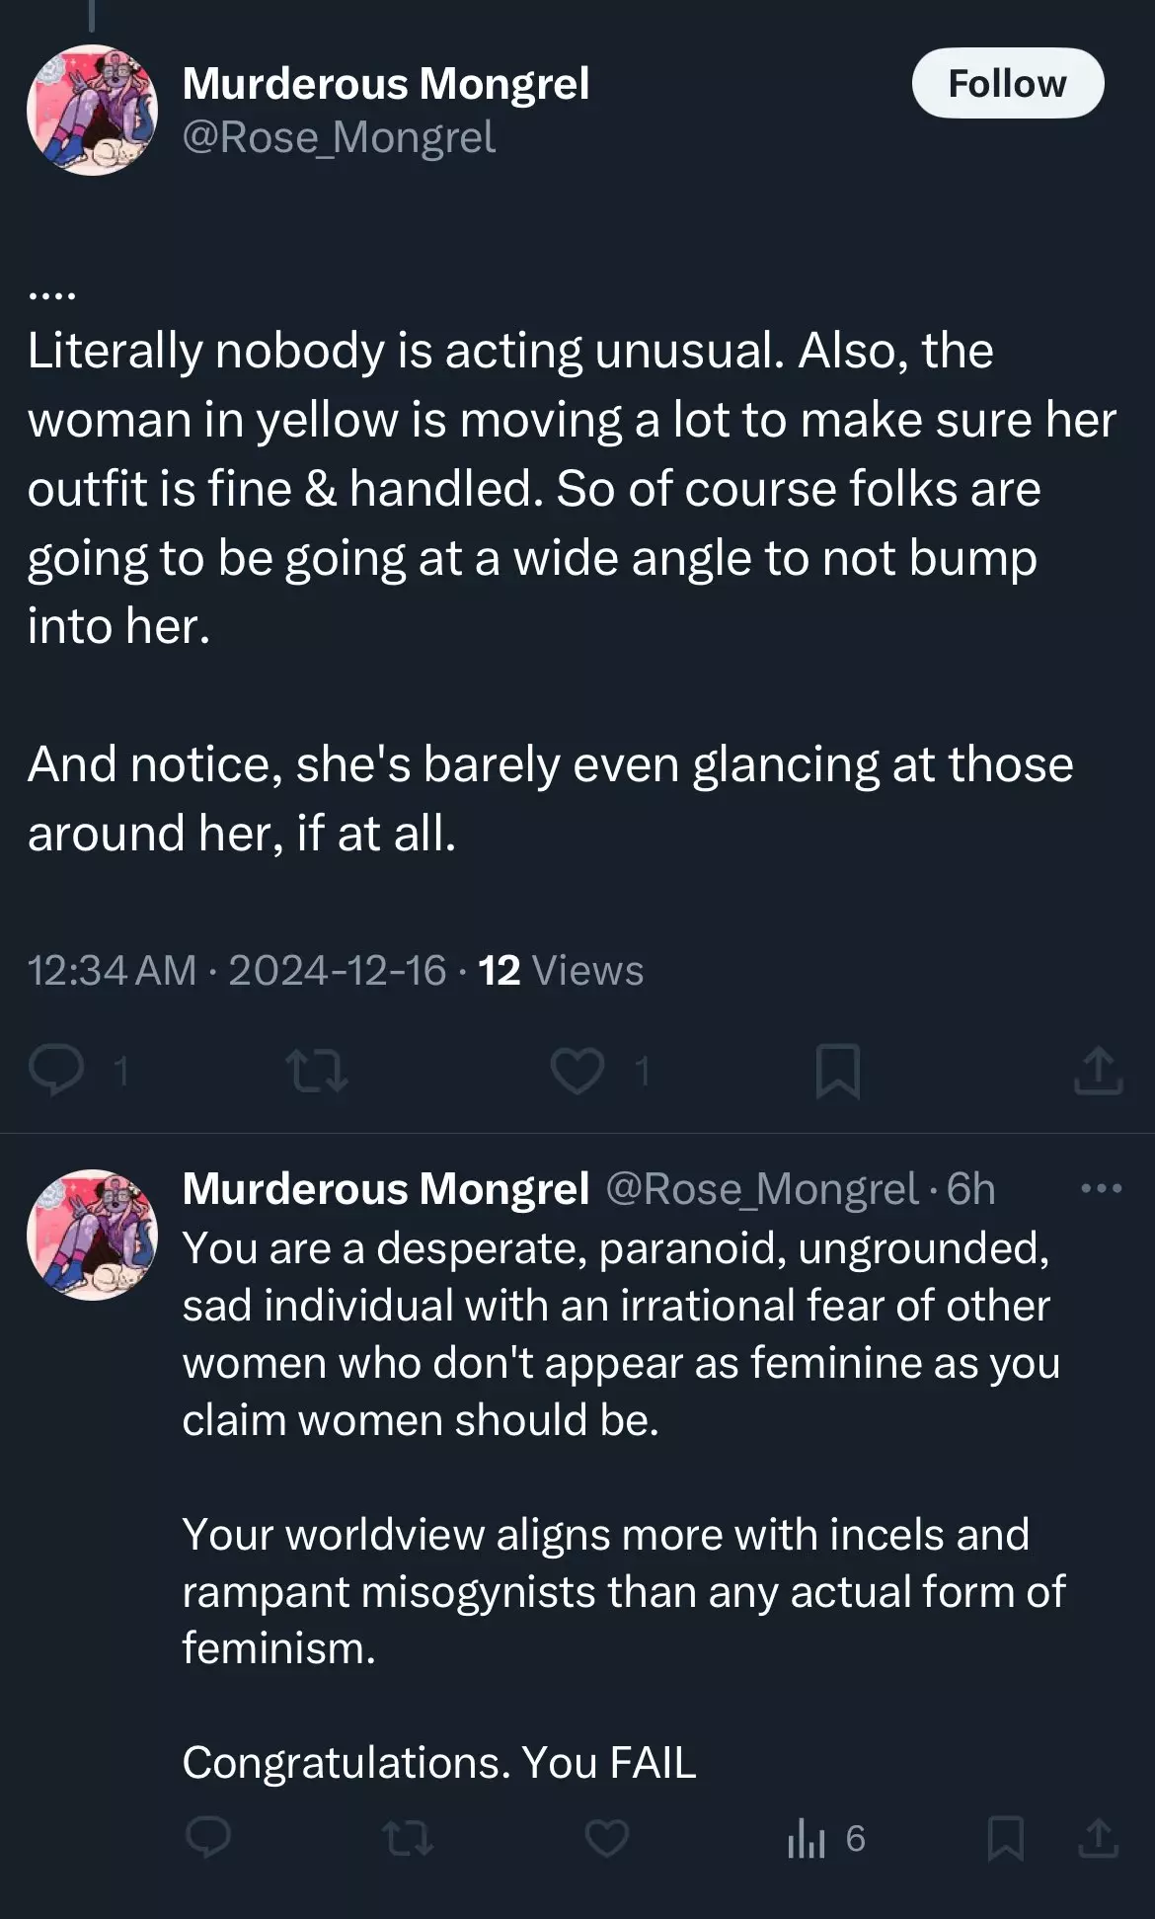Reply to the main tweet
Viewport: 1155px width, 1919px height.
[56, 1071]
